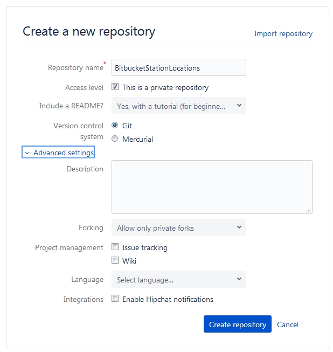Select Git as version control system
Screen dimensions: 333x352
pyautogui.click(x=115, y=125)
